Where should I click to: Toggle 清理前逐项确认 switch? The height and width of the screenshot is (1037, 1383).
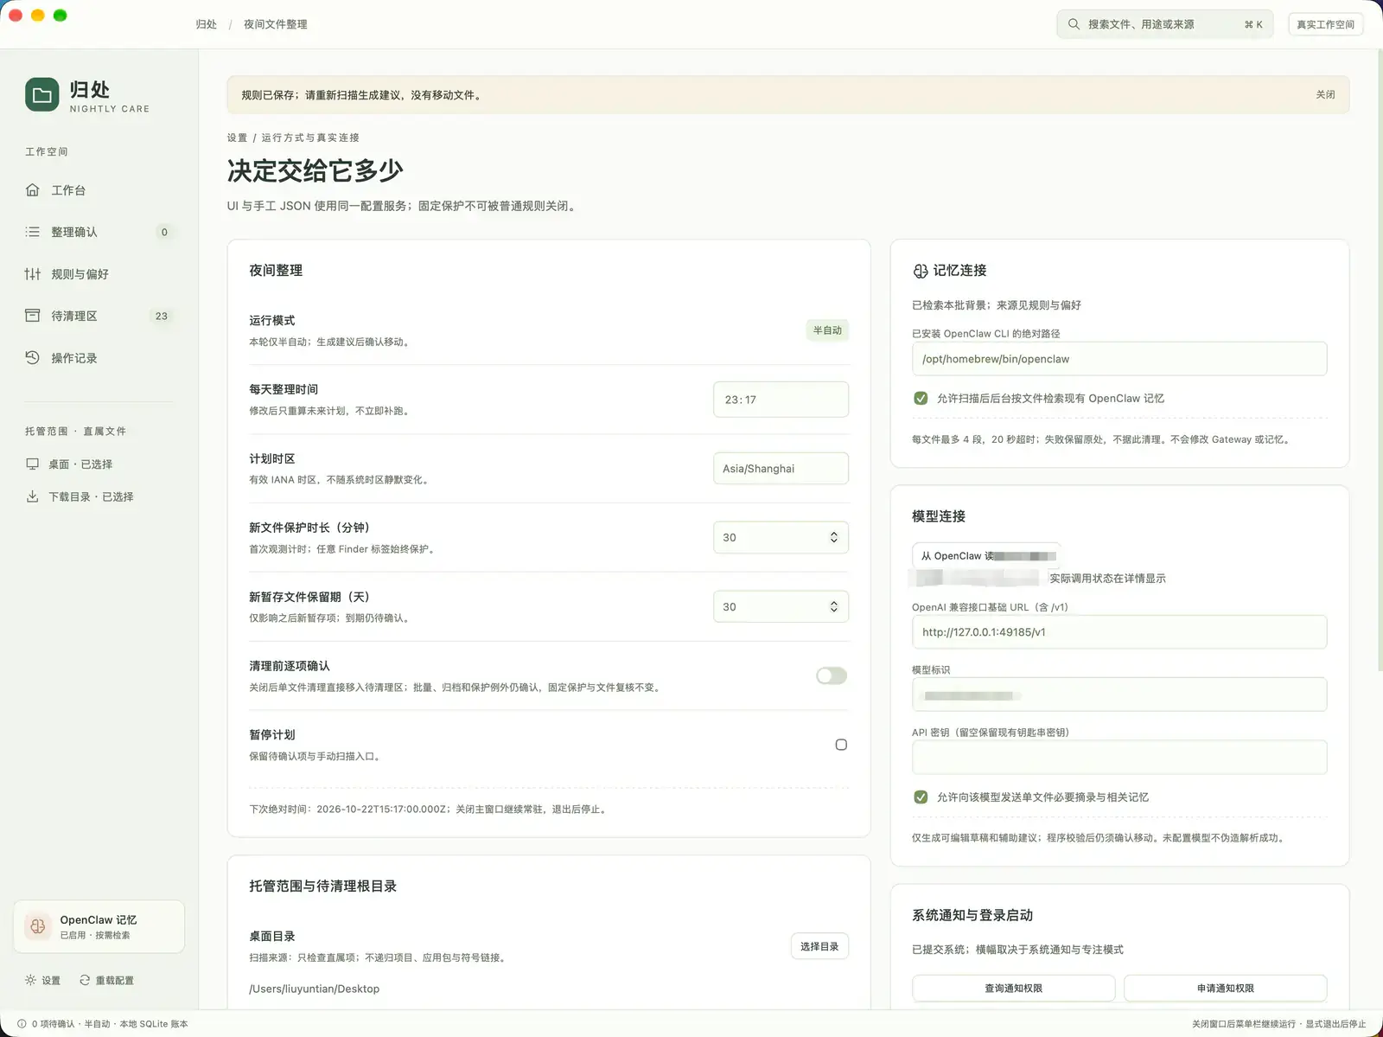(832, 675)
